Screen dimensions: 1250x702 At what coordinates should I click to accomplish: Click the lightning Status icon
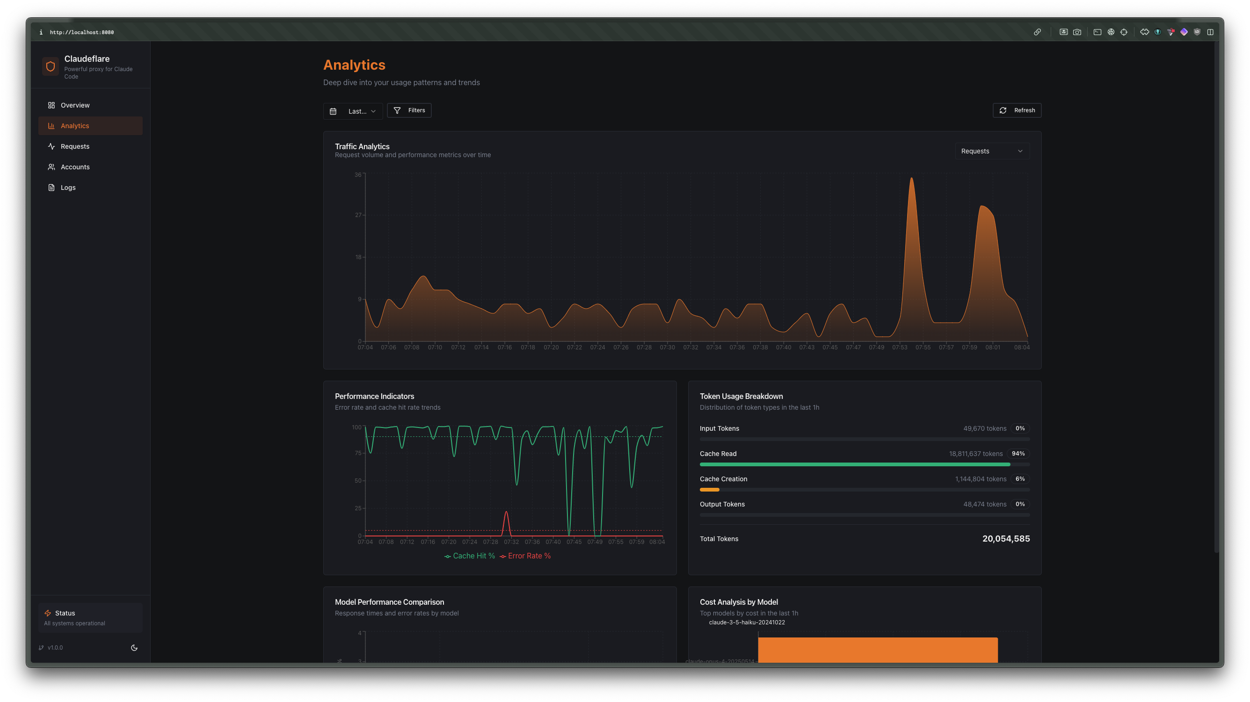point(48,613)
